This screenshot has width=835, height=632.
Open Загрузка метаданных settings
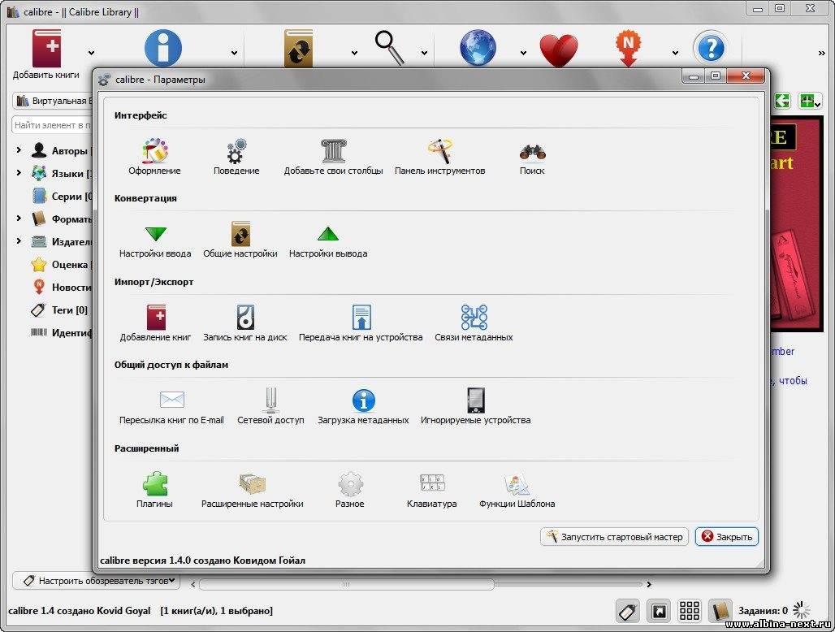(x=363, y=407)
